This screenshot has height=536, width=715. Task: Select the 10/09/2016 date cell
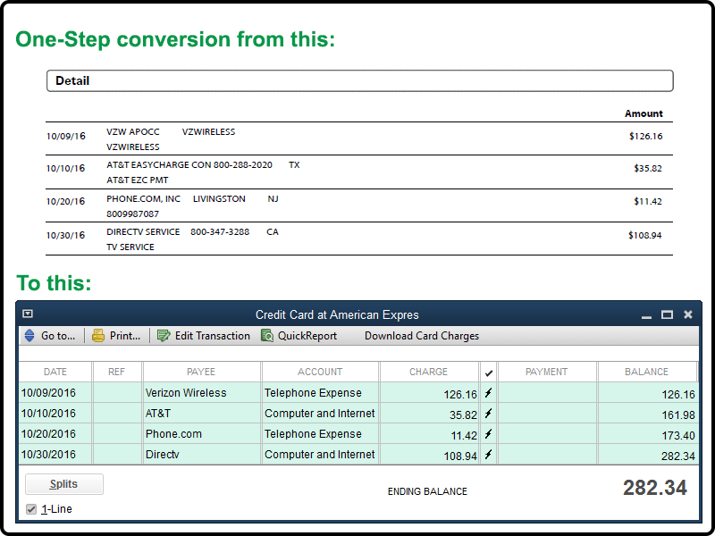[55, 393]
